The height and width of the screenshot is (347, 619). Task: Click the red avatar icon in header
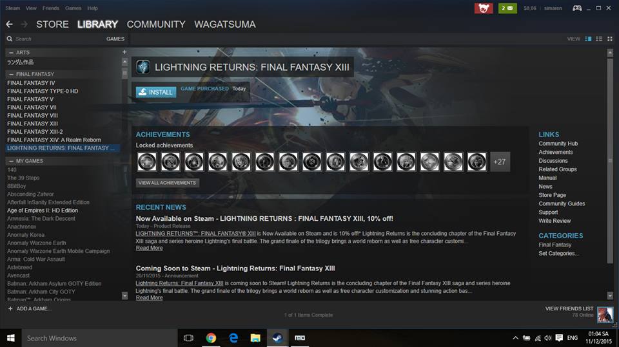pyautogui.click(x=483, y=8)
